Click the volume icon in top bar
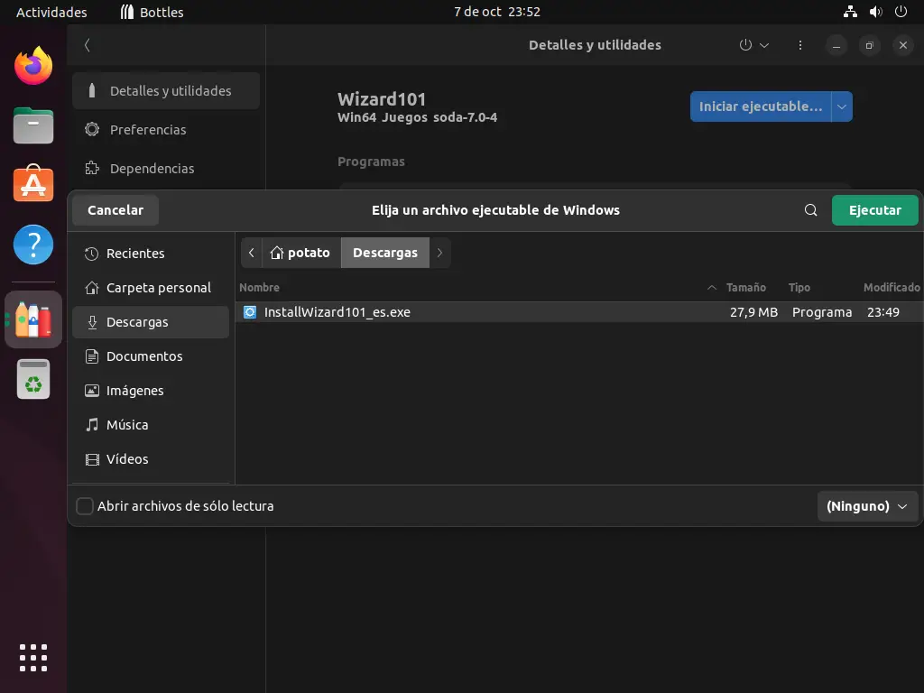 (x=875, y=12)
